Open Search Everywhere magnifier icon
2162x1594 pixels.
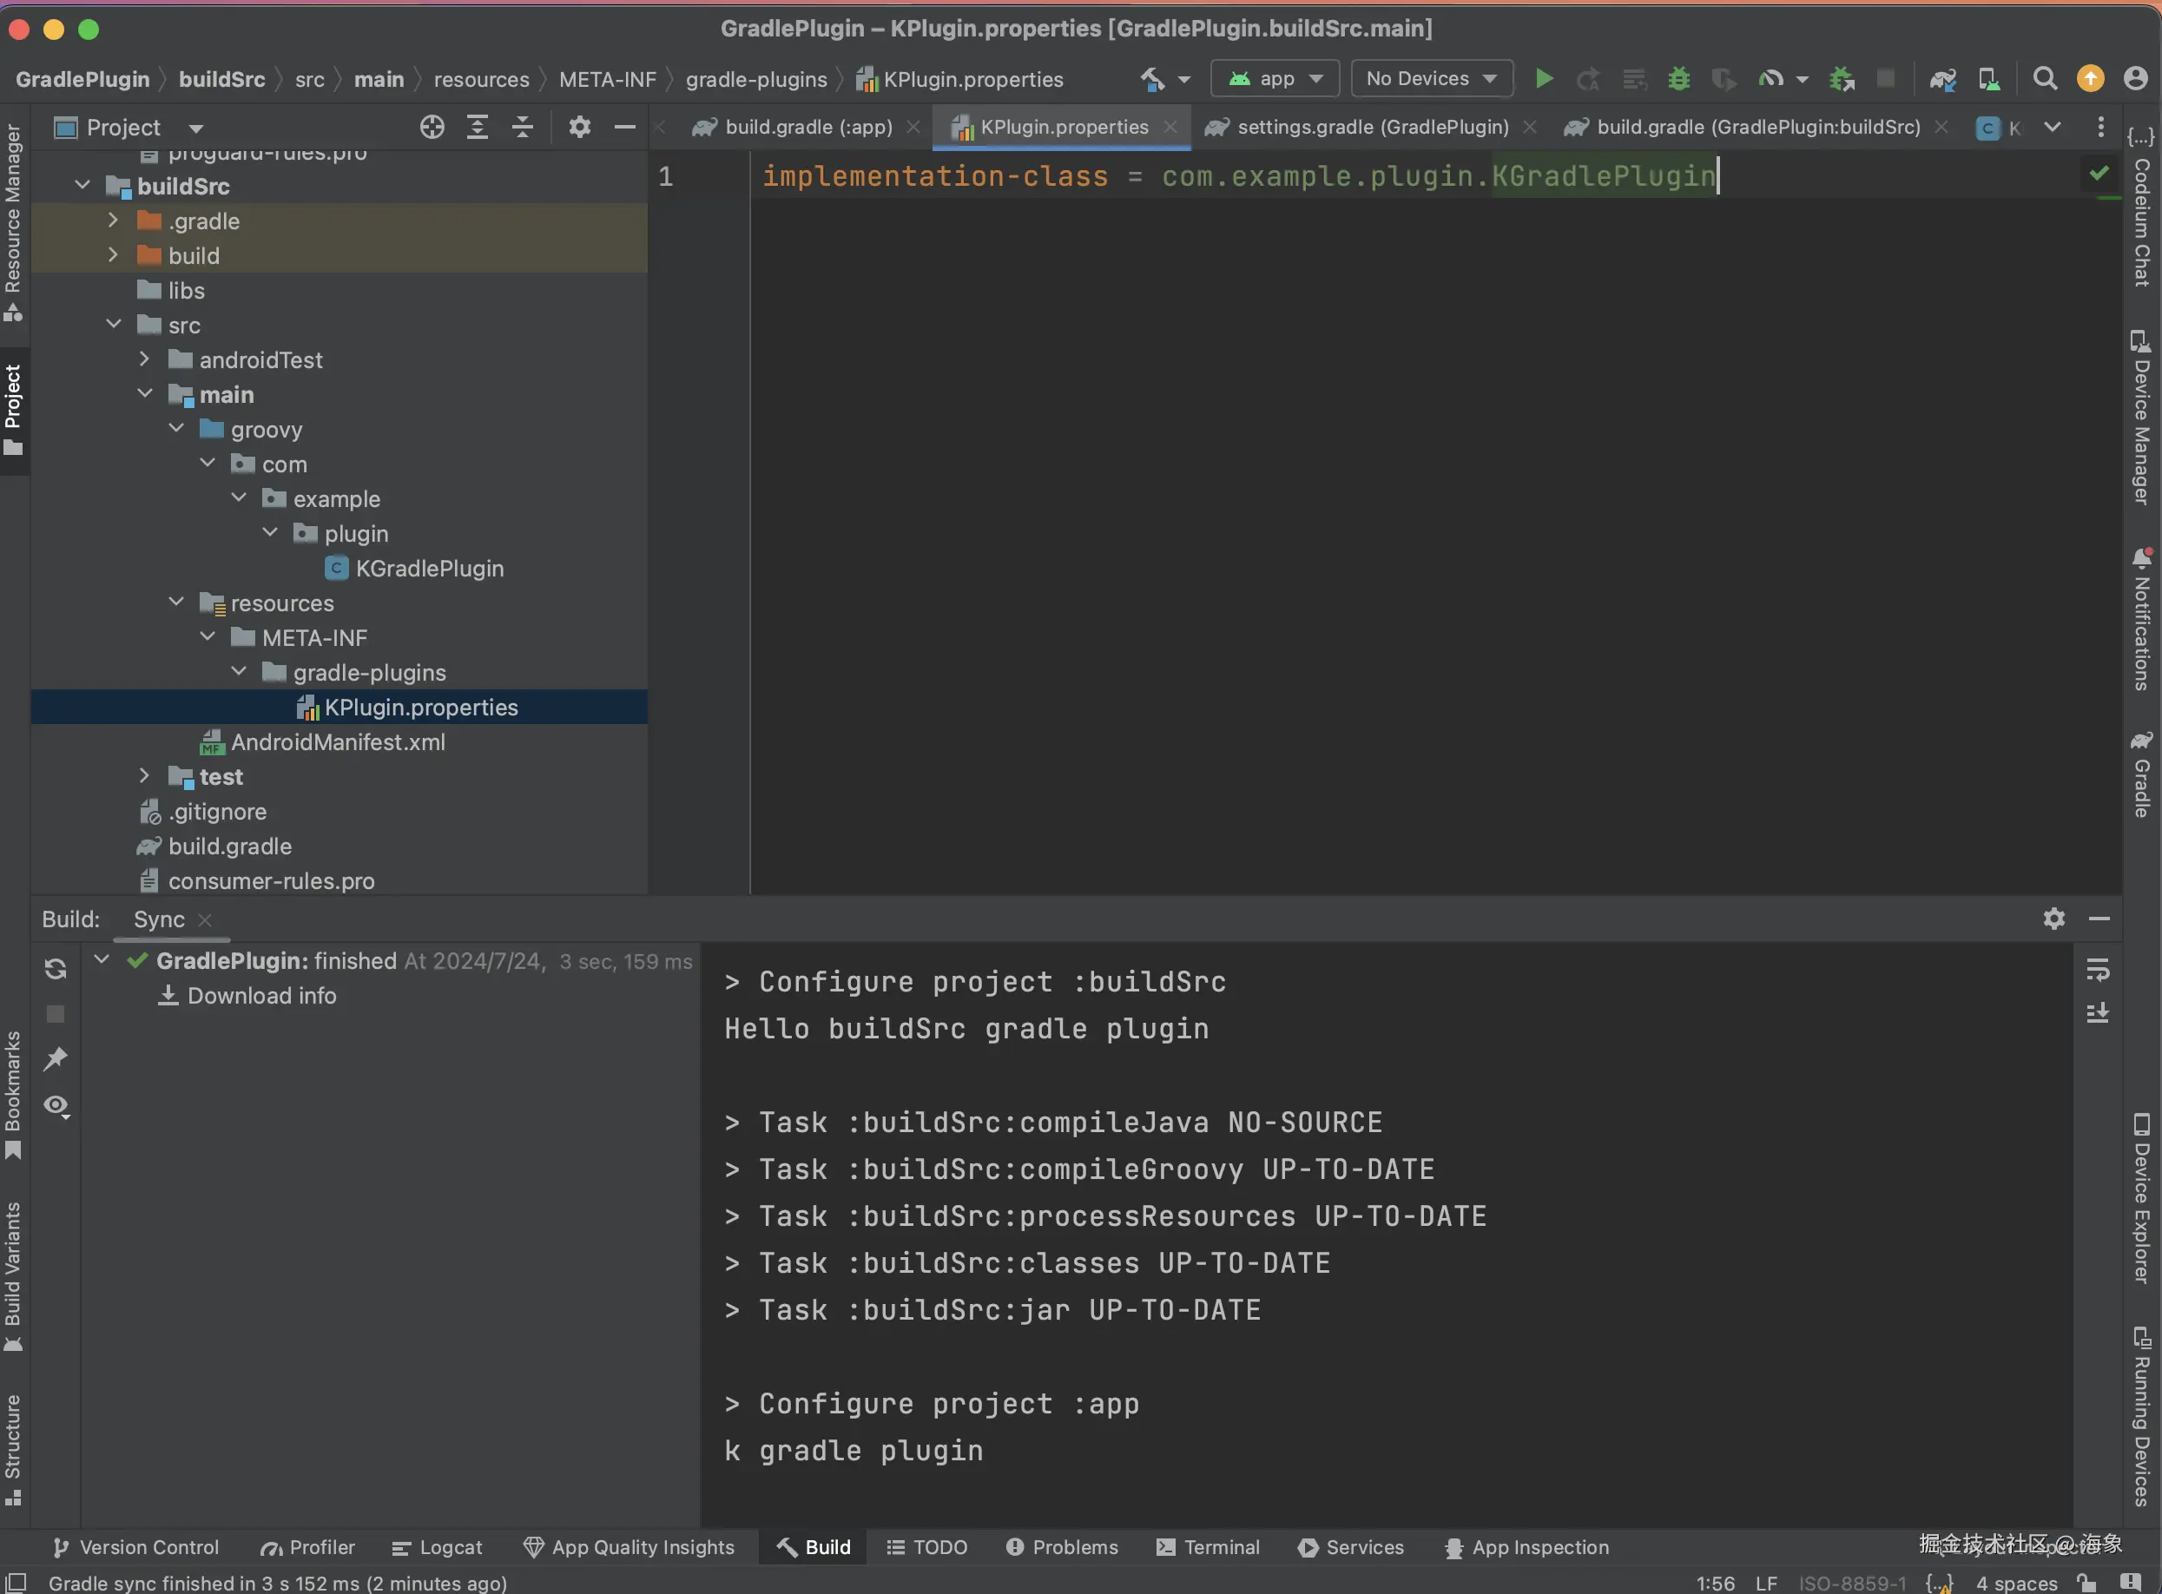pos(2044,79)
